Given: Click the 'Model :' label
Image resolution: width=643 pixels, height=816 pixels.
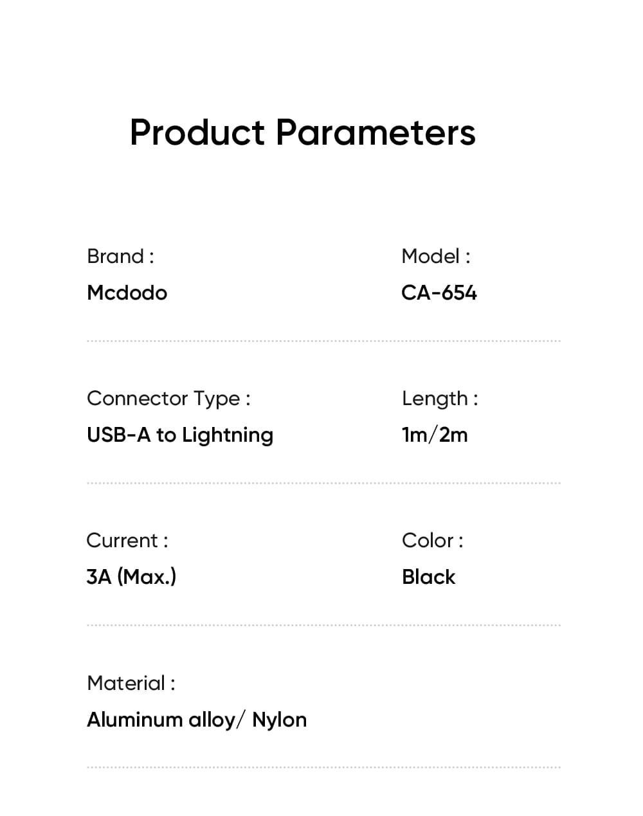Looking at the screenshot, I should click(435, 256).
